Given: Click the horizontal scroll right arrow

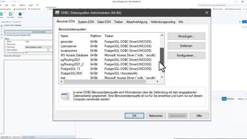Looking at the screenshot, I should tap(157, 81).
